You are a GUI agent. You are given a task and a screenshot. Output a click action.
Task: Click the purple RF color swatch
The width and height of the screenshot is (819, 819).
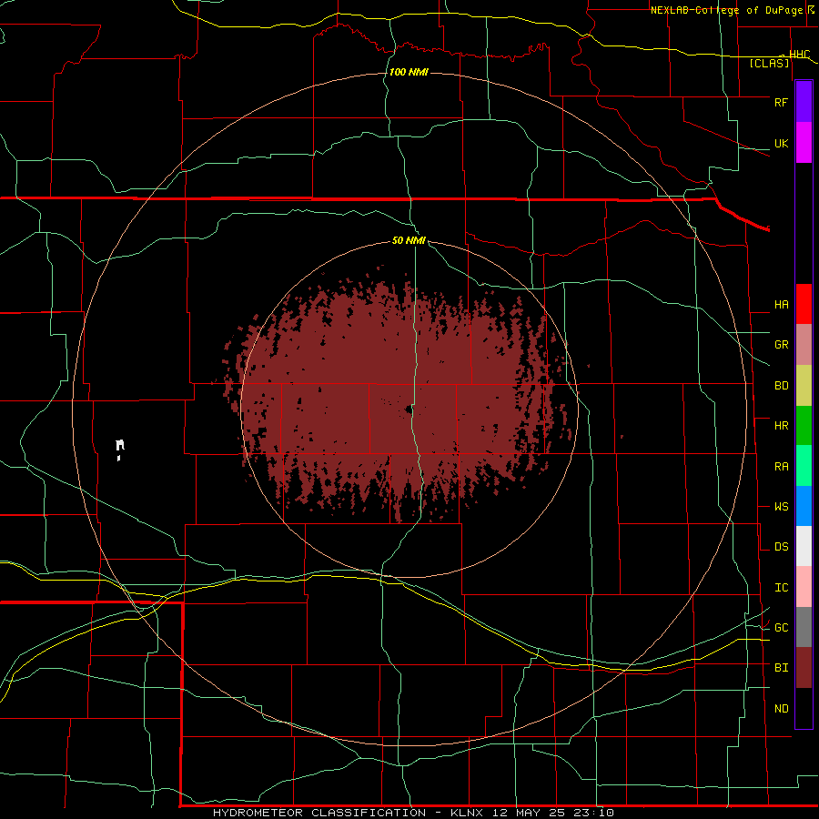tap(804, 102)
